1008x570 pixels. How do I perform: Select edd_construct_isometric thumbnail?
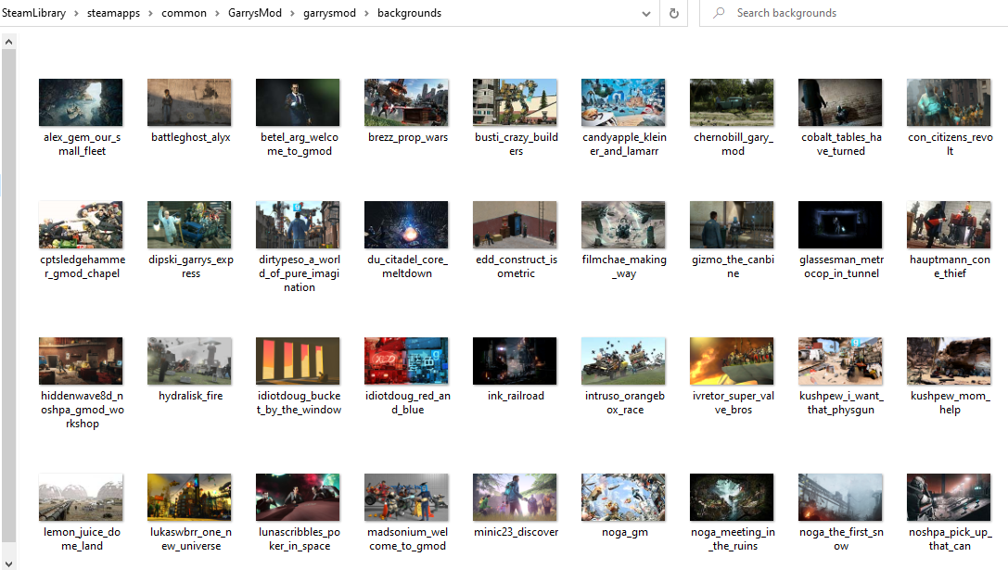click(515, 225)
